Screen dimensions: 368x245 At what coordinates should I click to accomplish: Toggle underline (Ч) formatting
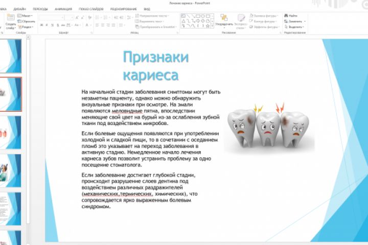[52, 25]
